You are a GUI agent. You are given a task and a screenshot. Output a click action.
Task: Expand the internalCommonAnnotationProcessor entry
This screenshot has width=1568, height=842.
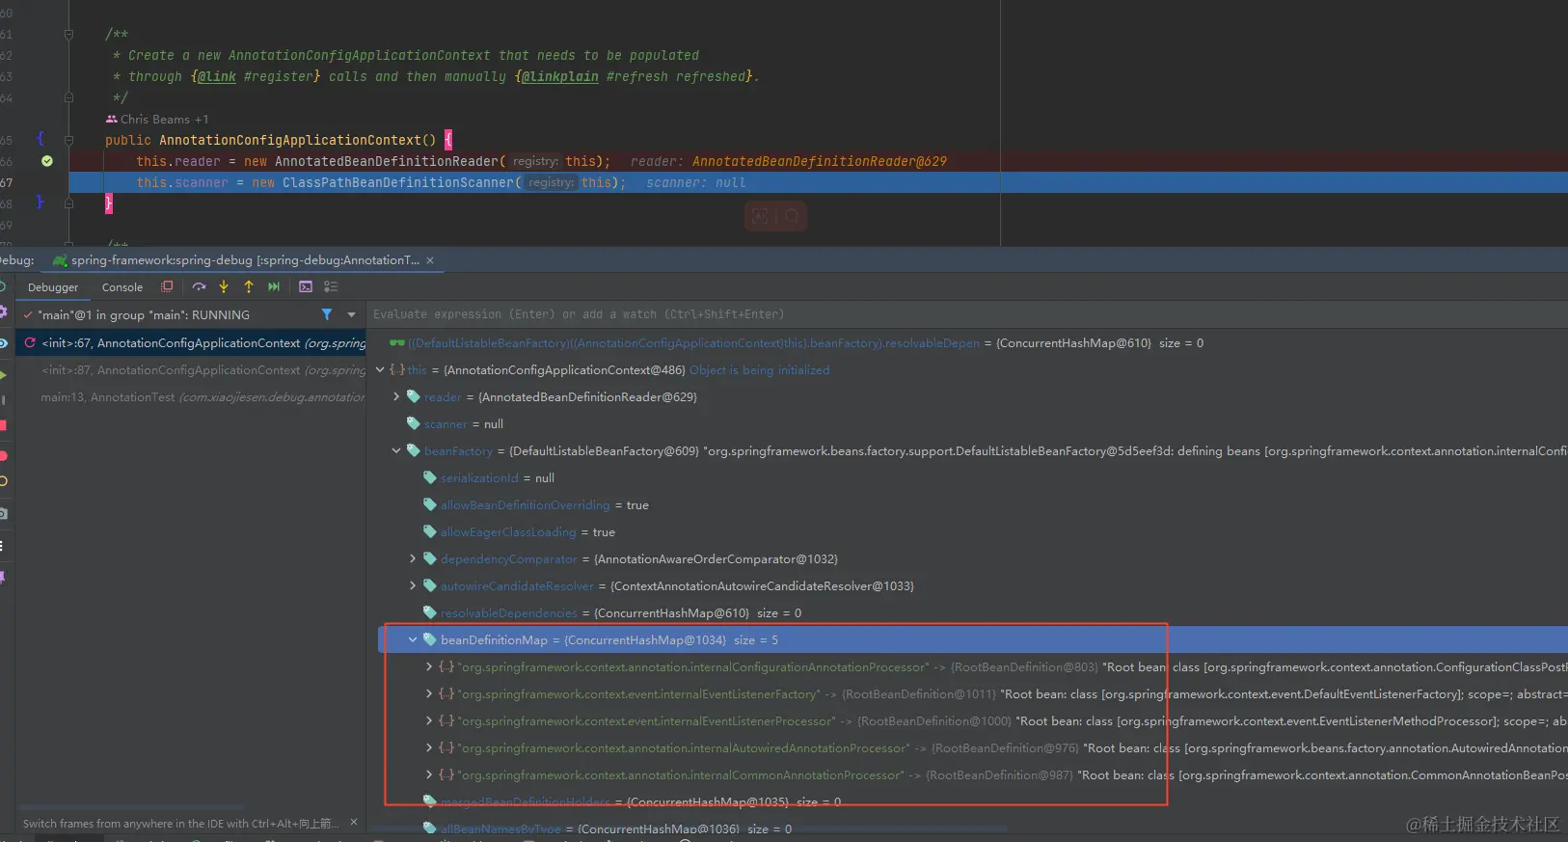point(429,774)
